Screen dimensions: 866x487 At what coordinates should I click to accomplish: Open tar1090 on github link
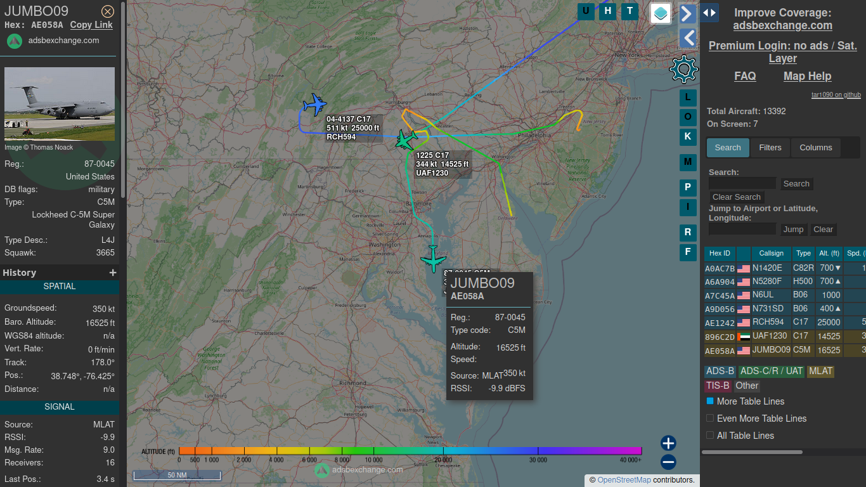836,95
